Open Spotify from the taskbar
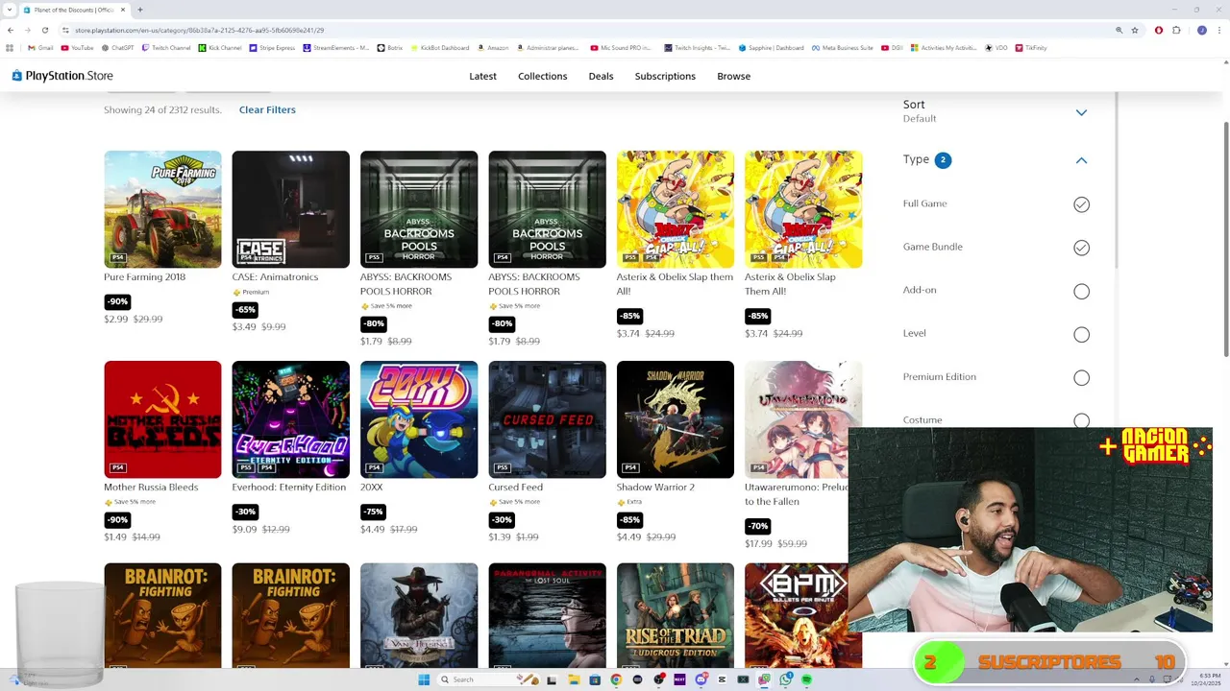Viewport: 1230px width, 691px height. pyautogui.click(x=806, y=679)
